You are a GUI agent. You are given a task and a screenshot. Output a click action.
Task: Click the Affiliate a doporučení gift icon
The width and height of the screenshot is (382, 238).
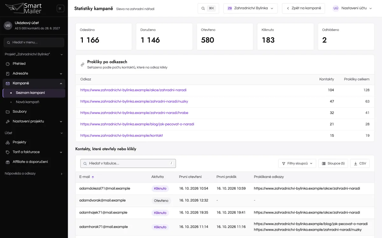click(x=8, y=162)
